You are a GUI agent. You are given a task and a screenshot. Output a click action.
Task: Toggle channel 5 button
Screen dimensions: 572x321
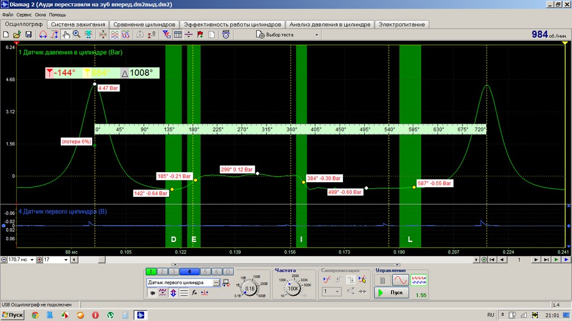tap(206, 271)
